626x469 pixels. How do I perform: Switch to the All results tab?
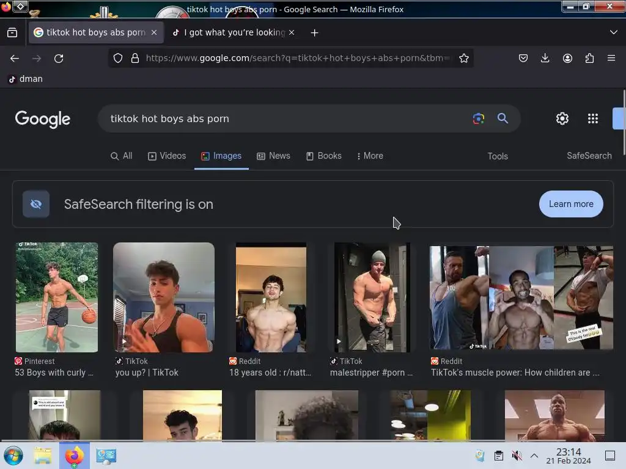point(122,156)
